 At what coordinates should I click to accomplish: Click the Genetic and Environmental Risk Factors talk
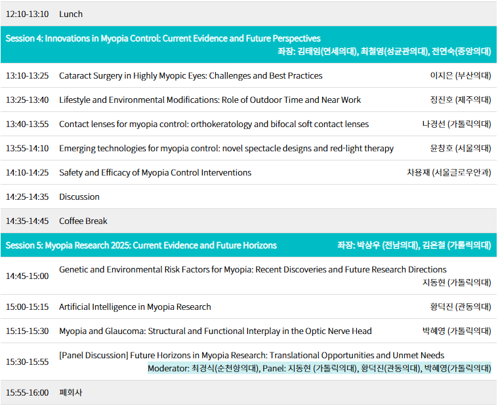tap(253, 270)
